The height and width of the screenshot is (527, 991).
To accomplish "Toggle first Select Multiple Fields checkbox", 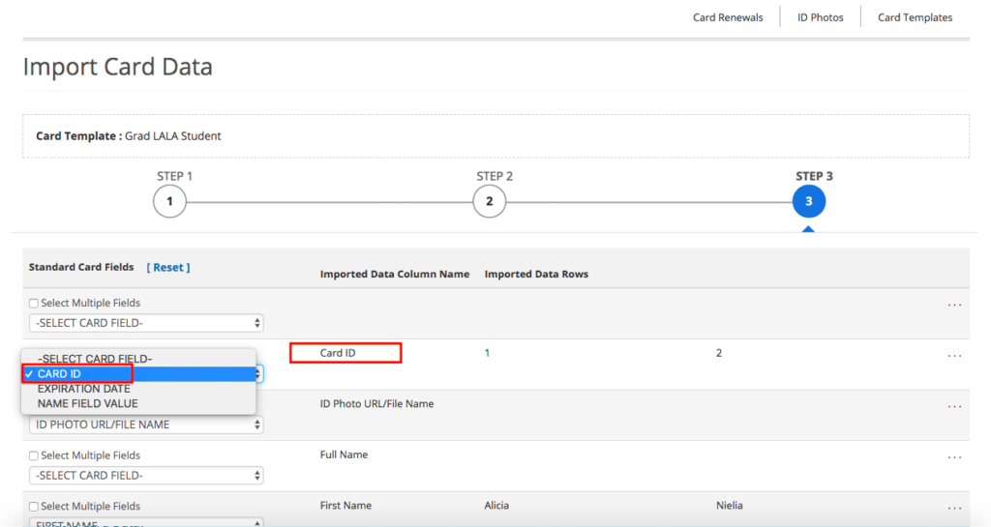I will point(34,304).
